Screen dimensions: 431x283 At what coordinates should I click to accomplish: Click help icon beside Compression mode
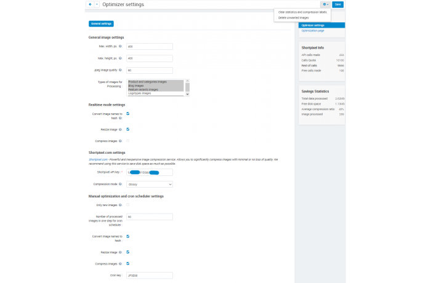(x=120, y=184)
